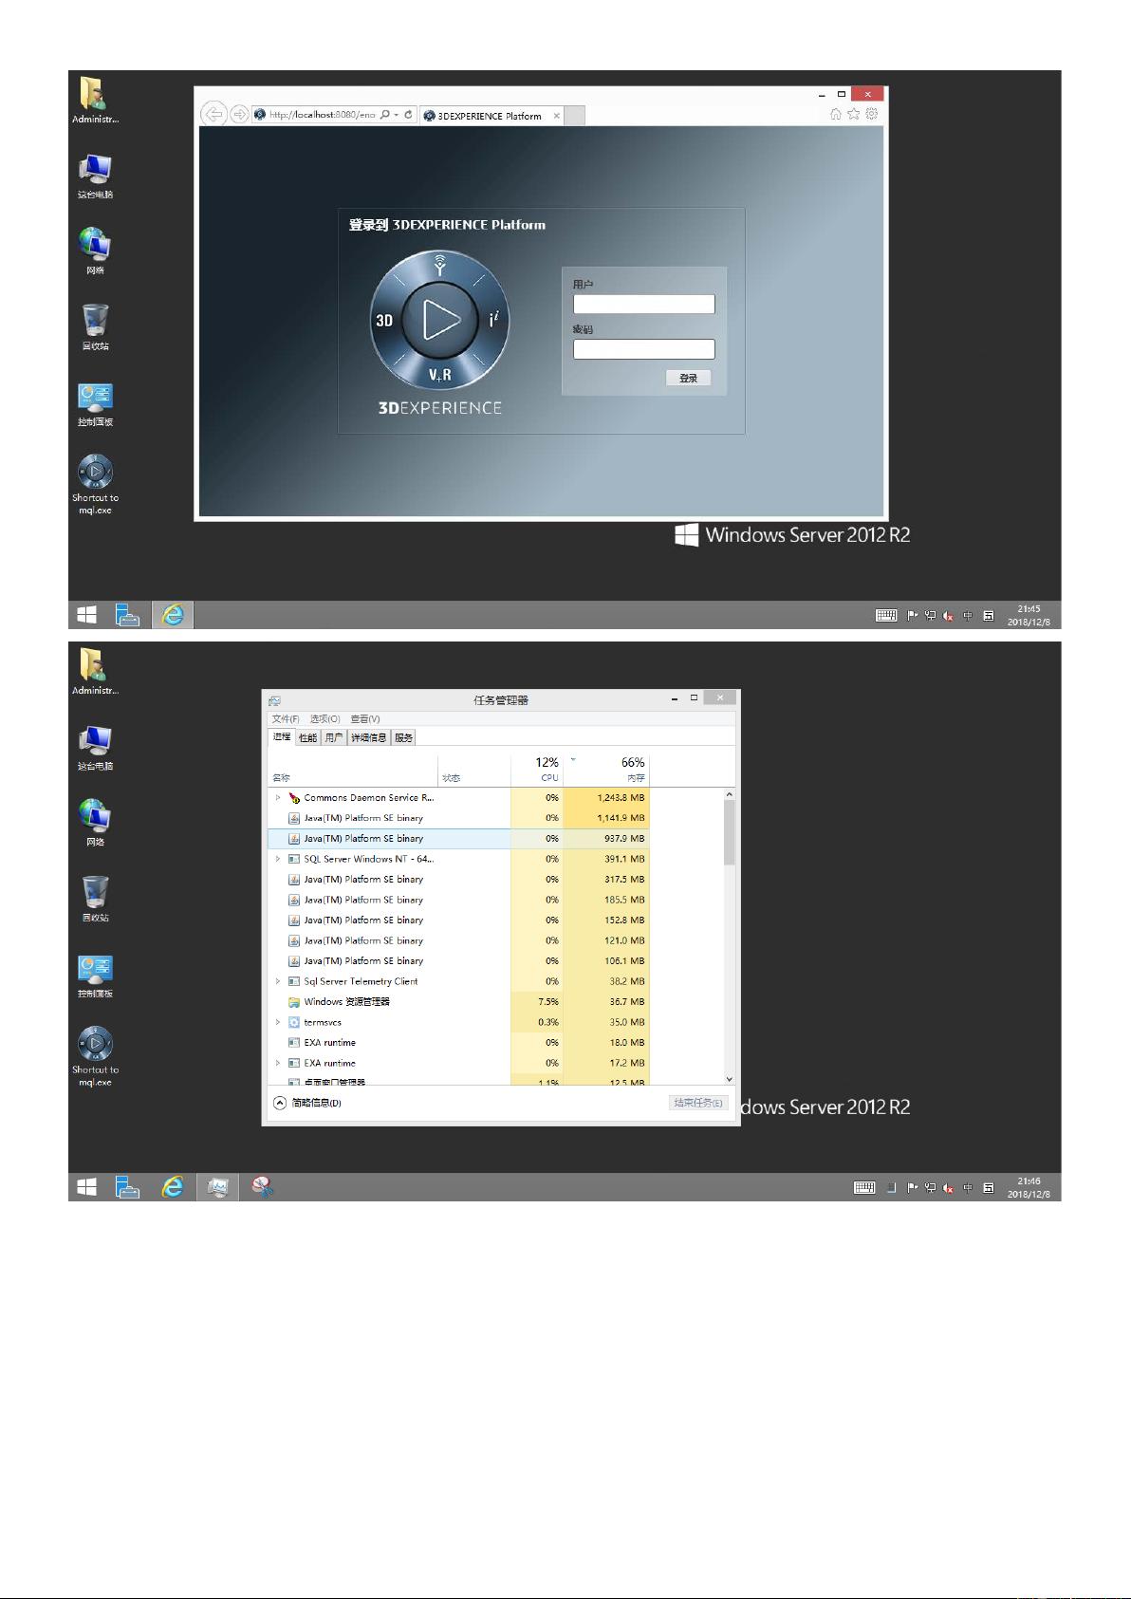Switch to the 服务 tab
The width and height of the screenshot is (1131, 1599).
[x=404, y=738]
